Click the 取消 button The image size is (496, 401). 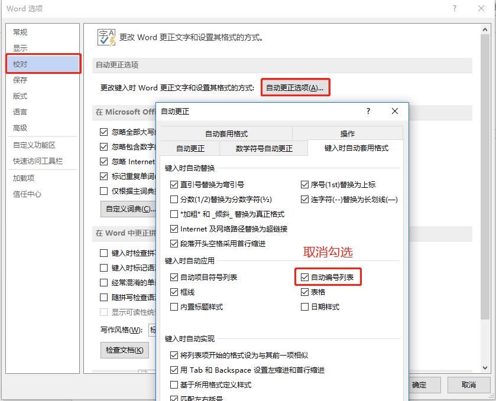point(469,384)
